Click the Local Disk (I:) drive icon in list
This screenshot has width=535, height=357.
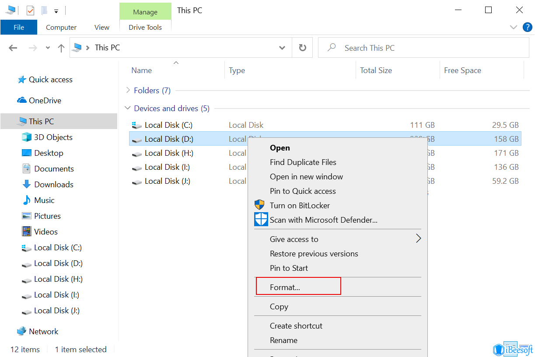coord(137,168)
